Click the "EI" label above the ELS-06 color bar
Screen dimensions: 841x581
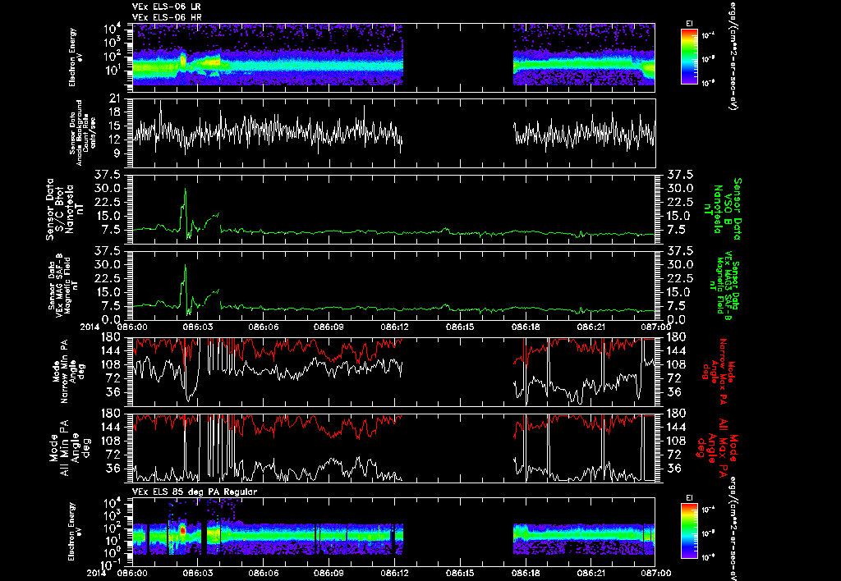click(689, 24)
